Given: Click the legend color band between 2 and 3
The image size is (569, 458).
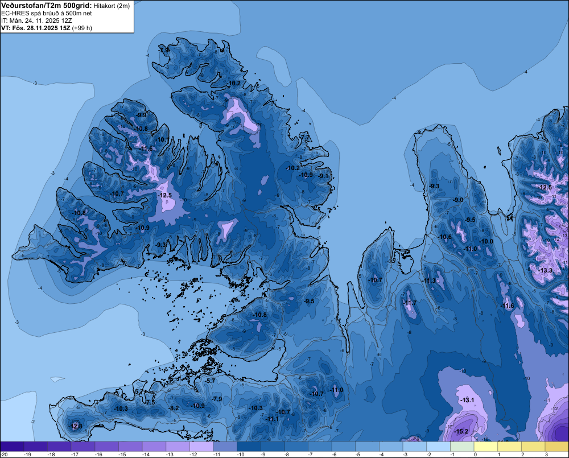Looking at the screenshot, I should pyautogui.click(x=533, y=447).
